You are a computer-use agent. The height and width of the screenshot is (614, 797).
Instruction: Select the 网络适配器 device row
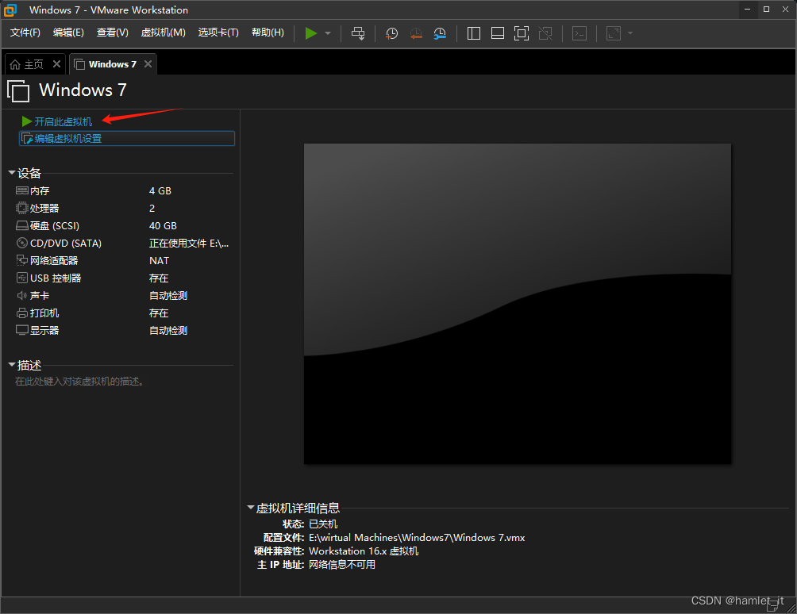[x=124, y=260]
